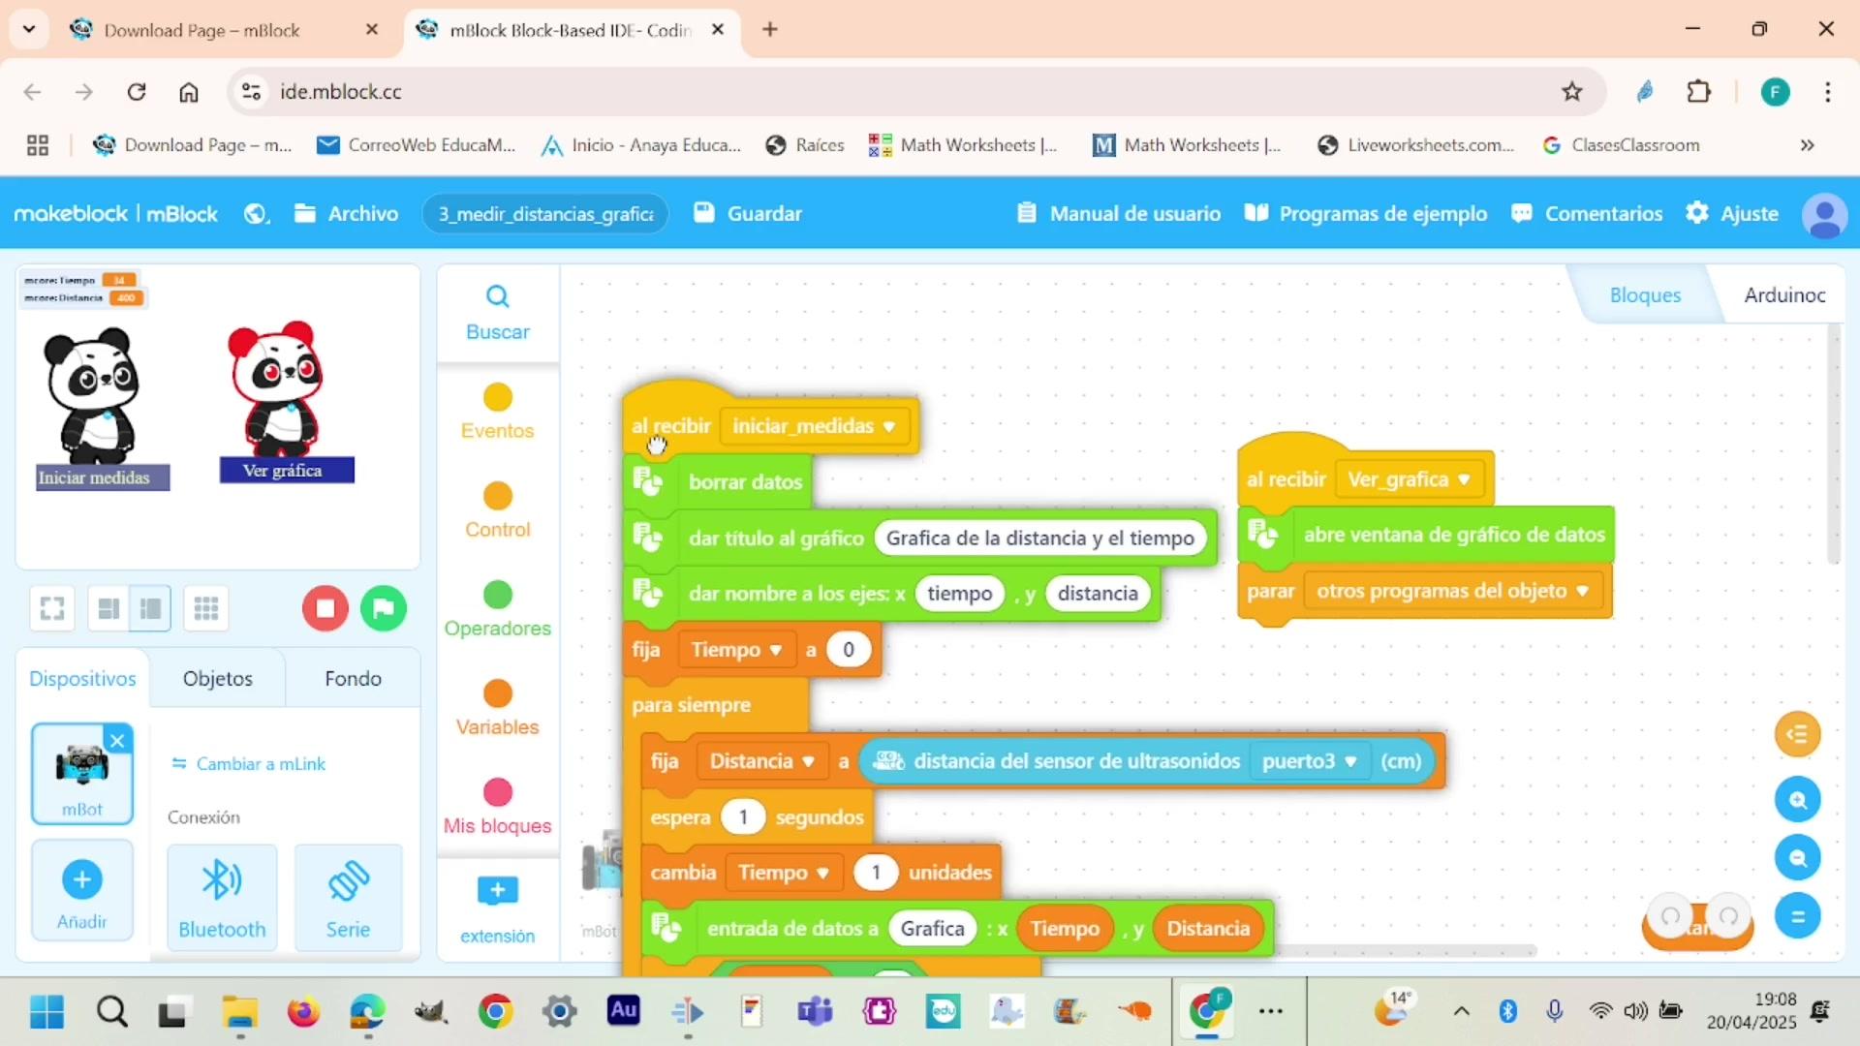Select the Variables category color circle
1860x1046 pixels.
pos(498,693)
